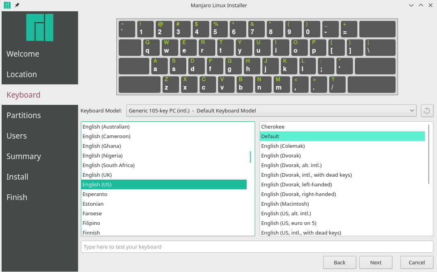Open the Users step in the sidebar
This screenshot has width=437, height=272.
coord(16,136)
